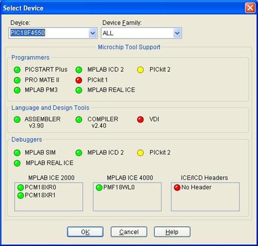Click green indicator for MPLAB ICD 2 programmer
The image size is (258, 246).
[x=79, y=70]
